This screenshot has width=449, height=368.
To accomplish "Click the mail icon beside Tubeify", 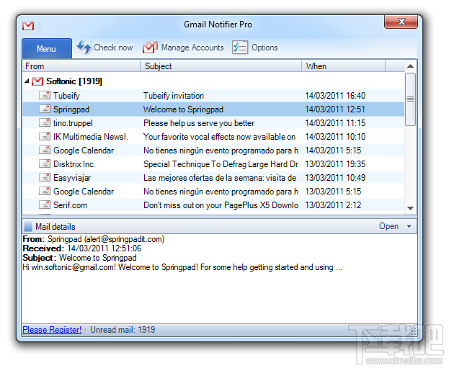I will [x=45, y=95].
